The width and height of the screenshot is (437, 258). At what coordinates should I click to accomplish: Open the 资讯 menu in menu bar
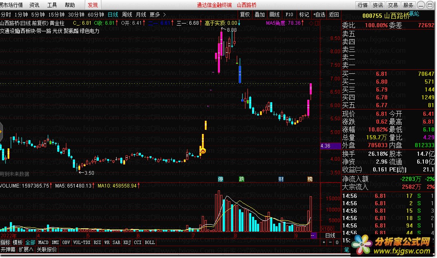pos(34,5)
